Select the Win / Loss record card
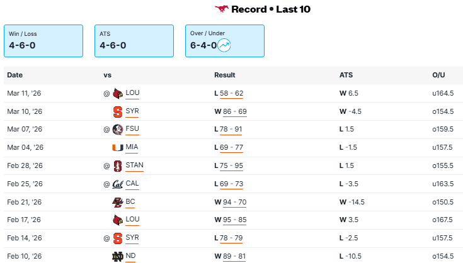 pos(43,41)
